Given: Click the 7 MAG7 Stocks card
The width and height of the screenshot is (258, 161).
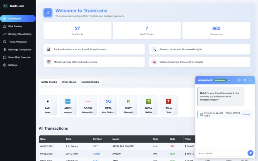Looking at the screenshot, I should 147,30.
